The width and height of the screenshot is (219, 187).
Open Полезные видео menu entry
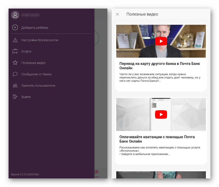coord(33,63)
